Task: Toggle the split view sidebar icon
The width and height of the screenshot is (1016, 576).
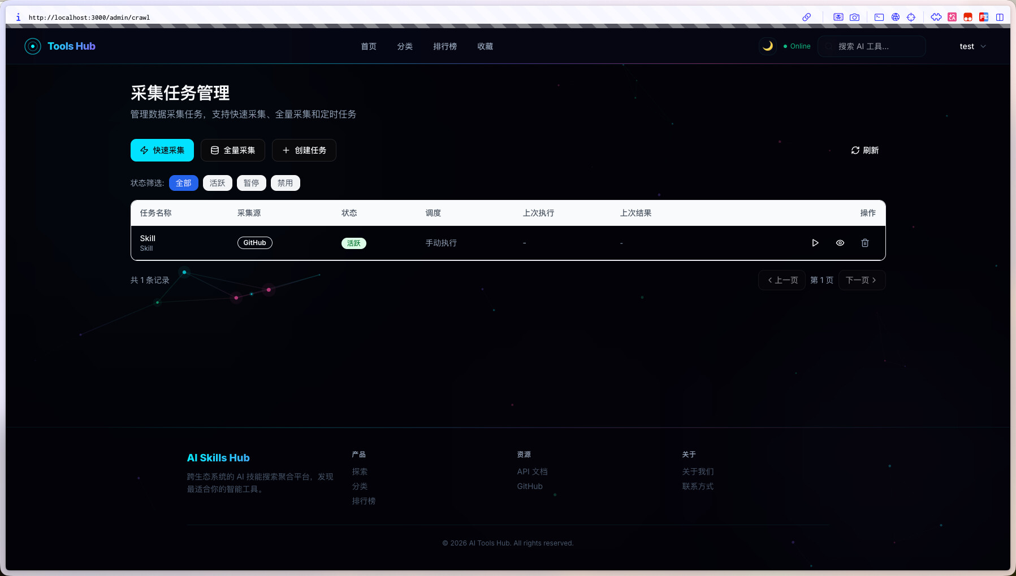Action: 1000,17
